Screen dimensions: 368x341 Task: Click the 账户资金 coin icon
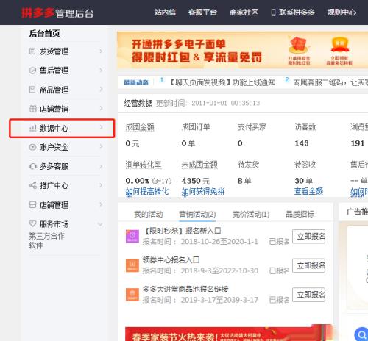pos(32,147)
